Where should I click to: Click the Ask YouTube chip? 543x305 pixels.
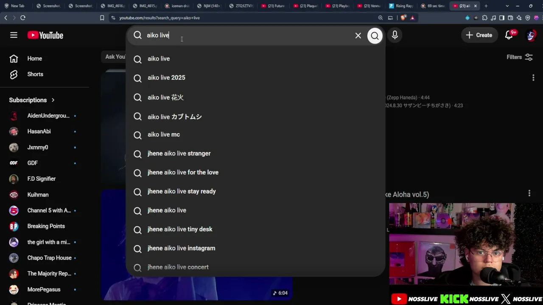[x=114, y=57]
